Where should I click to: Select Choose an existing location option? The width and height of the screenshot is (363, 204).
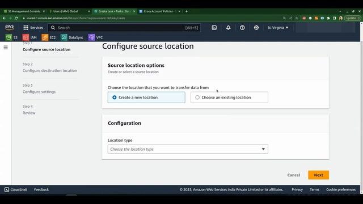(229, 97)
